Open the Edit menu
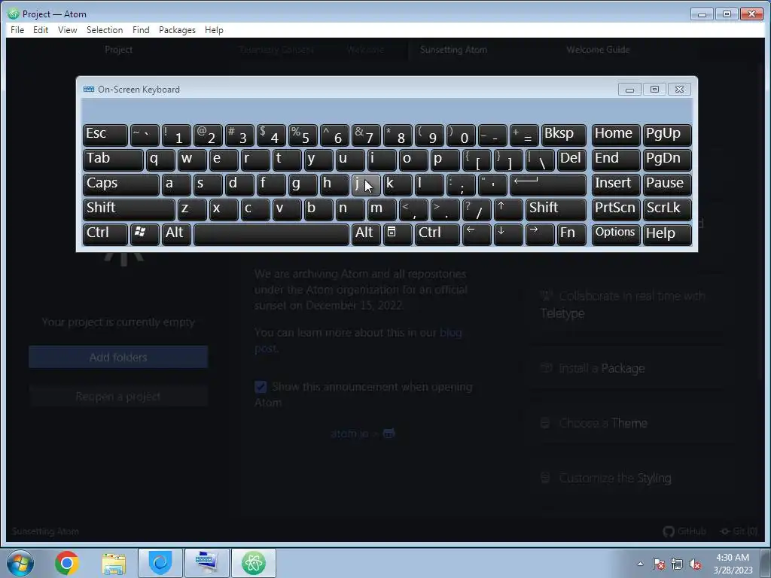 41,30
